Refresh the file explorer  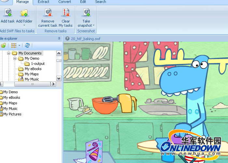pos(27,45)
